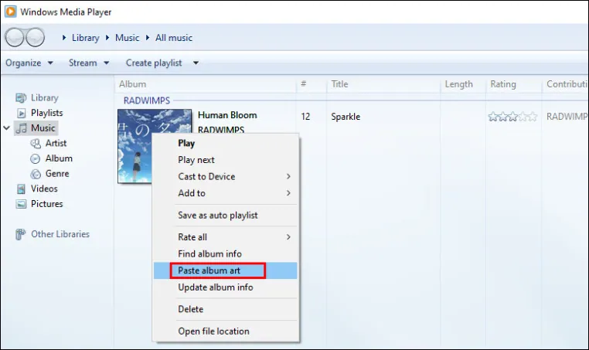589x350 pixels.
Task: Click the Videos icon in sidebar
Action: [22, 189]
